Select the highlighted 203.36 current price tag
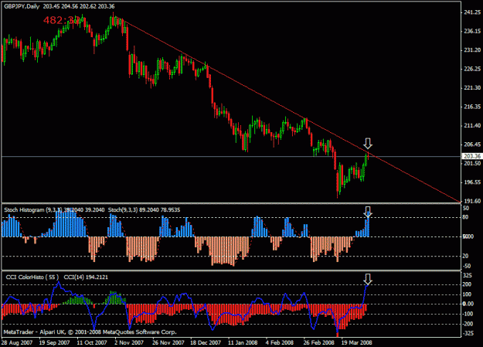 (x=472, y=156)
